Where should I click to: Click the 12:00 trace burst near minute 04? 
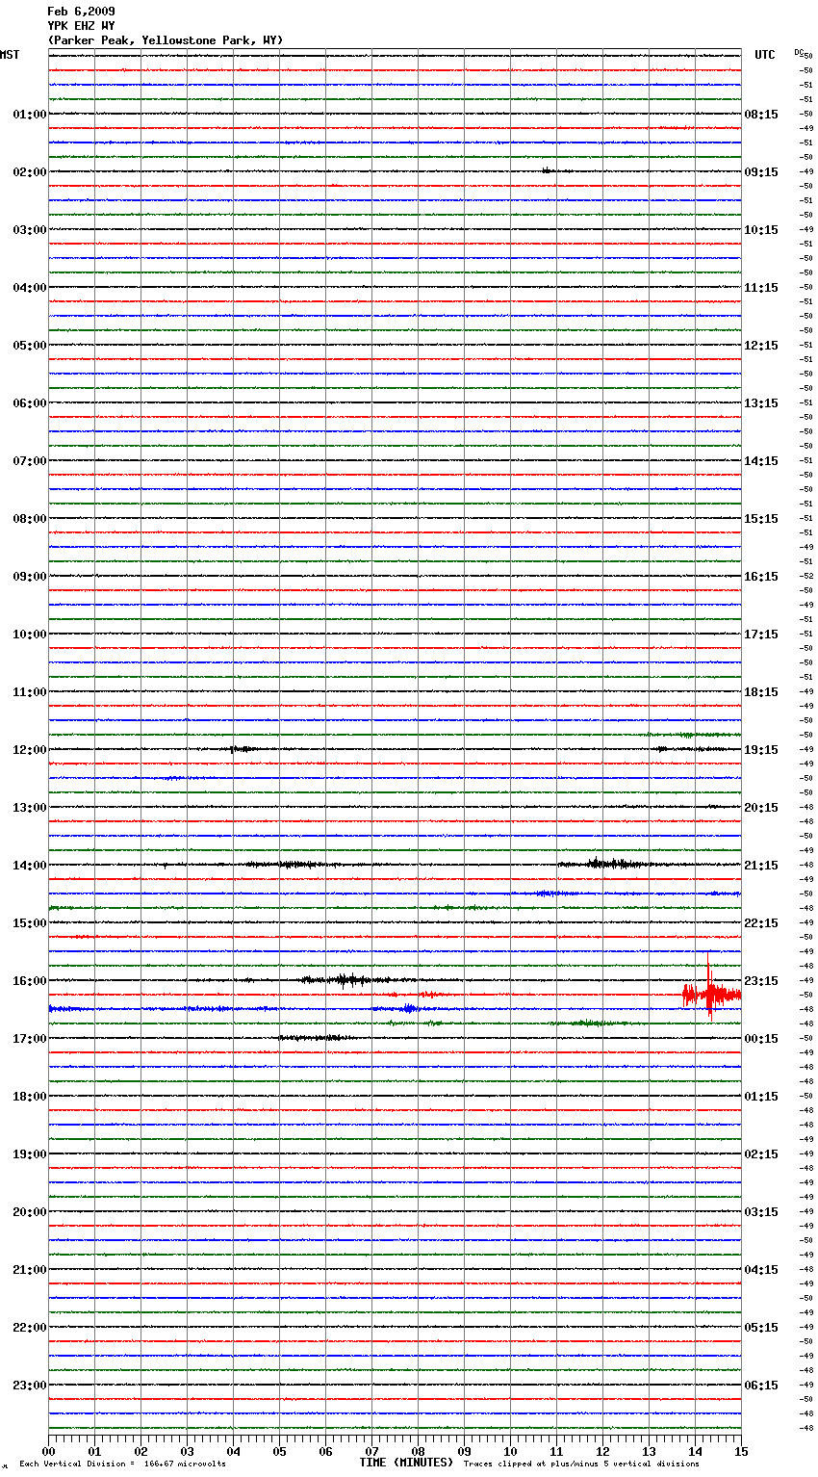(241, 748)
